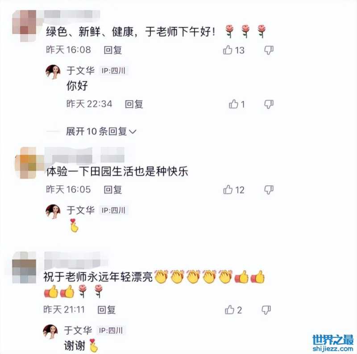Click 于文华 avatar beside the 谢谢 reply
Viewport: 357px width, 354px height.
point(50,332)
